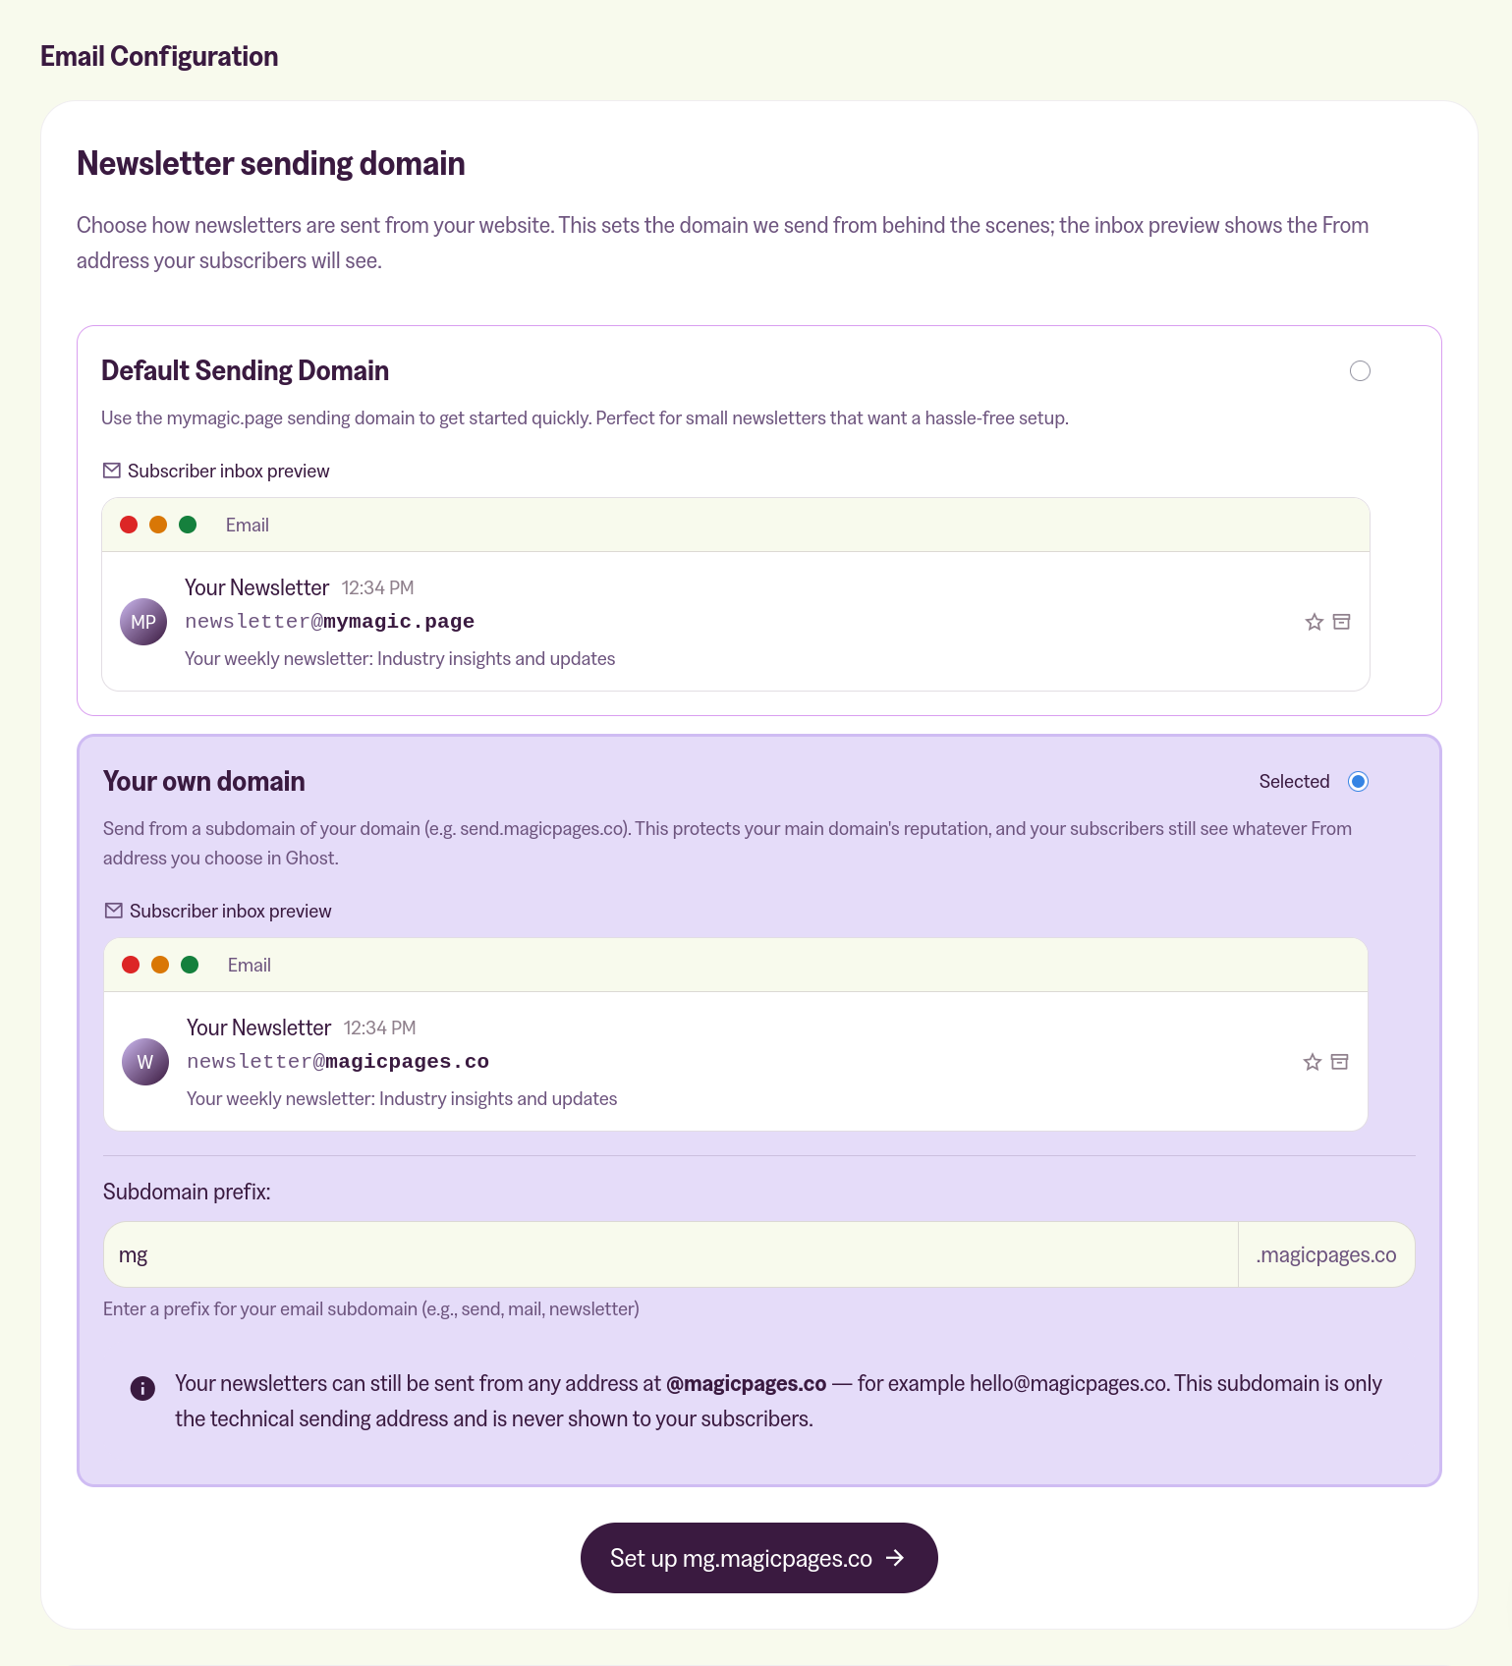Focus the Subdomain prefix input field
This screenshot has width=1512, height=1666.
point(671,1254)
